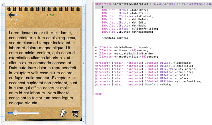Click the trash basket delete button
This screenshot has height=125, width=212.
75,113
